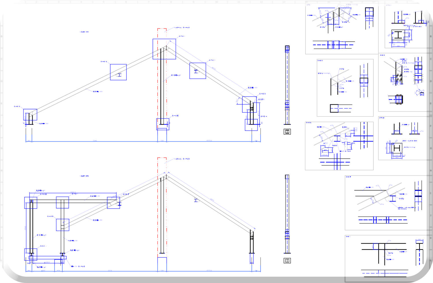This screenshot has height=283, width=433.
Task: Click column cross-section symbol under upper side elevation
Action: pos(287,132)
